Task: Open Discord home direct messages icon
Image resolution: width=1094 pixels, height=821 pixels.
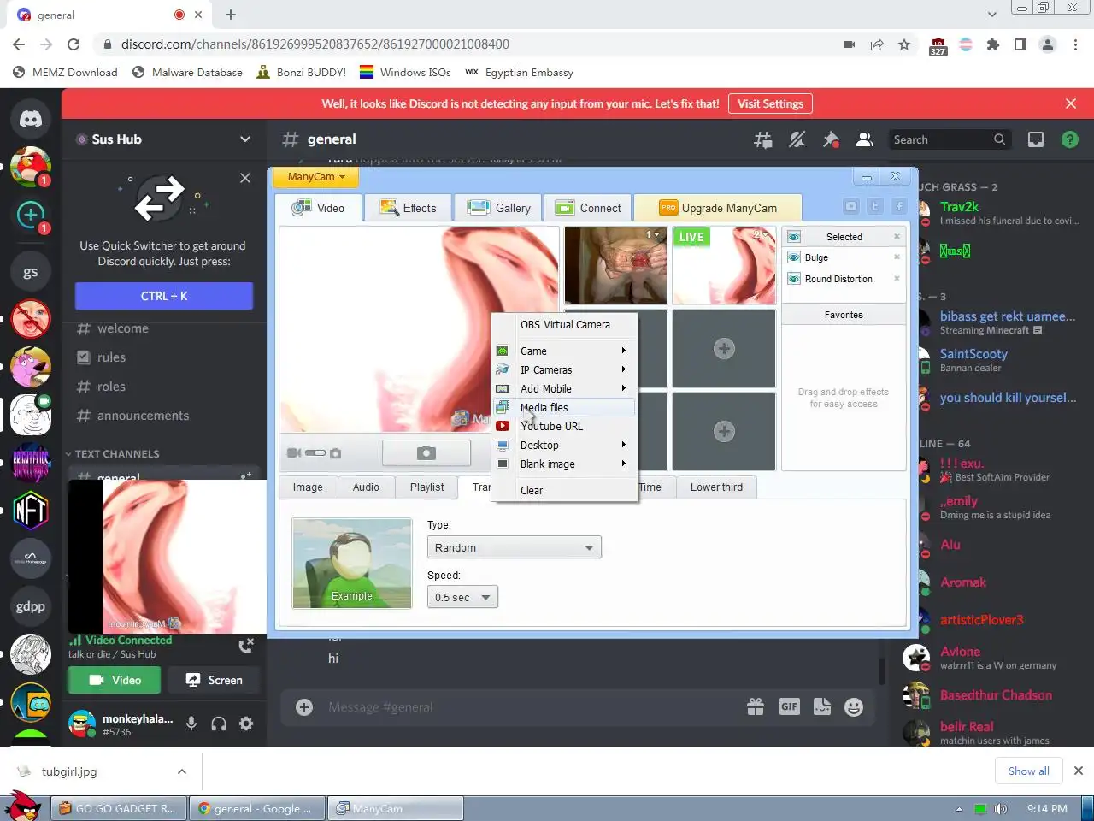Action: (31, 120)
